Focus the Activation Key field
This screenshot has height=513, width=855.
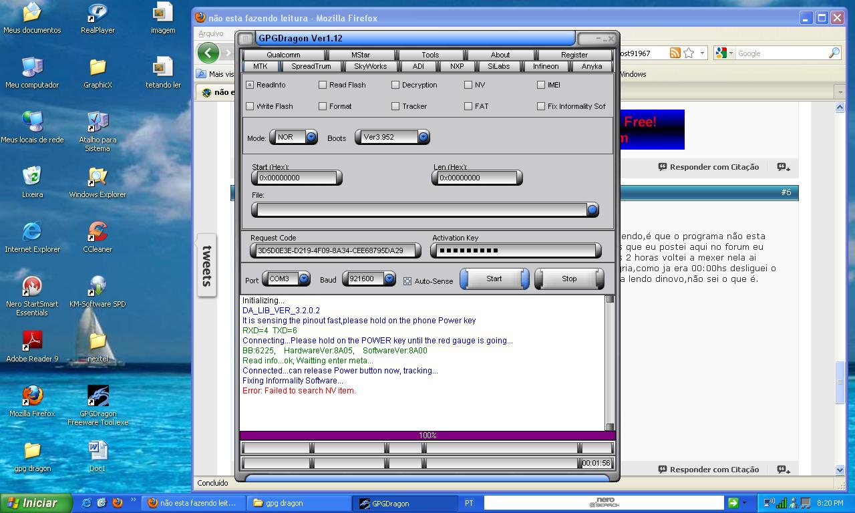pyautogui.click(x=516, y=250)
